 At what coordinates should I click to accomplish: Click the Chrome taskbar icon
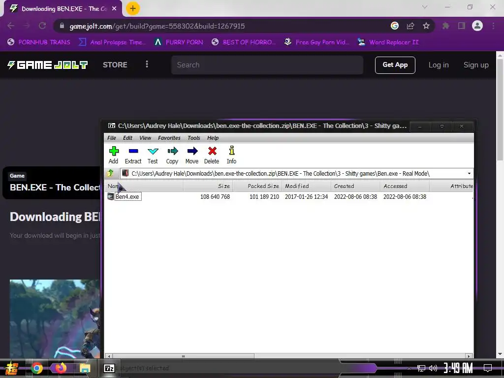pos(37,368)
